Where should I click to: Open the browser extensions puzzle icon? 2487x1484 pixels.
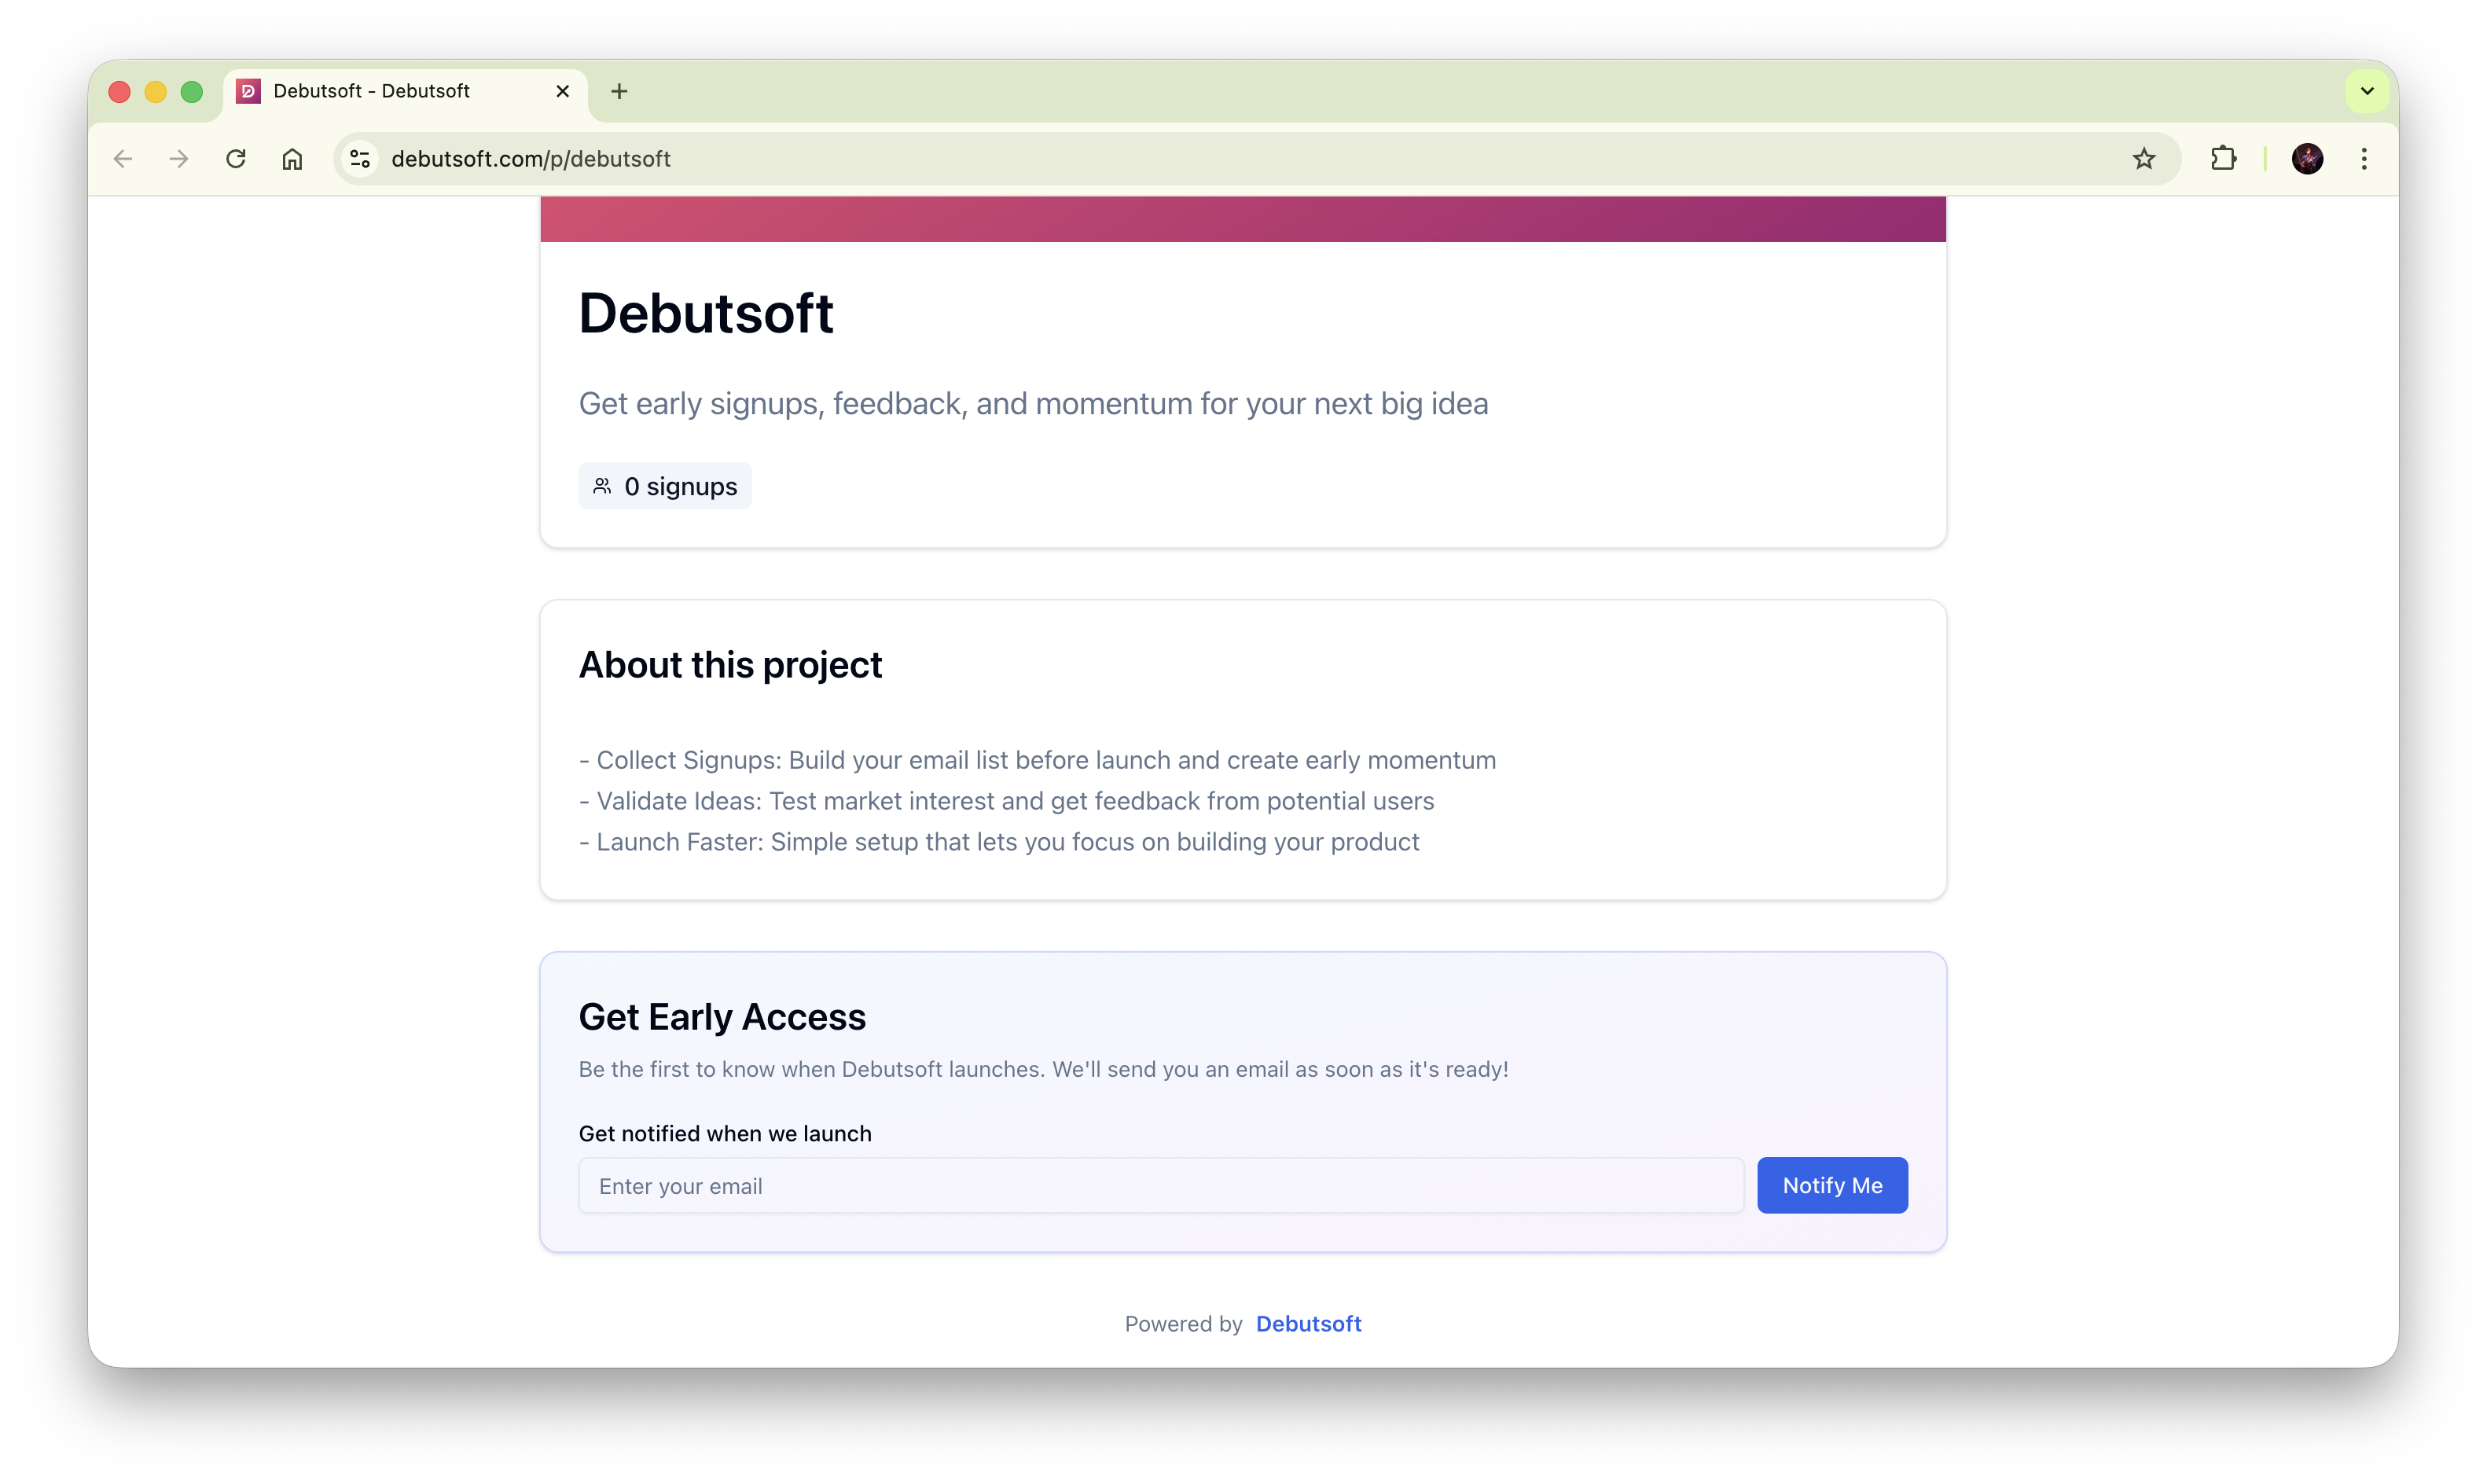click(x=2223, y=158)
